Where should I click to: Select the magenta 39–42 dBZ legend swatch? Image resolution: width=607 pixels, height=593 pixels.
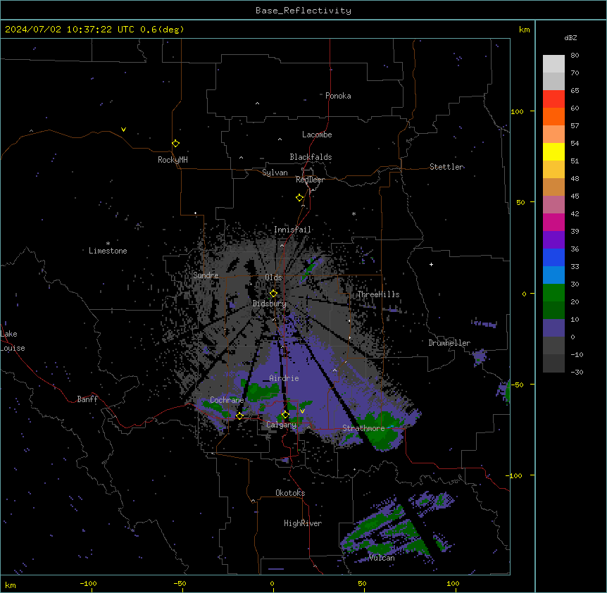click(x=553, y=223)
